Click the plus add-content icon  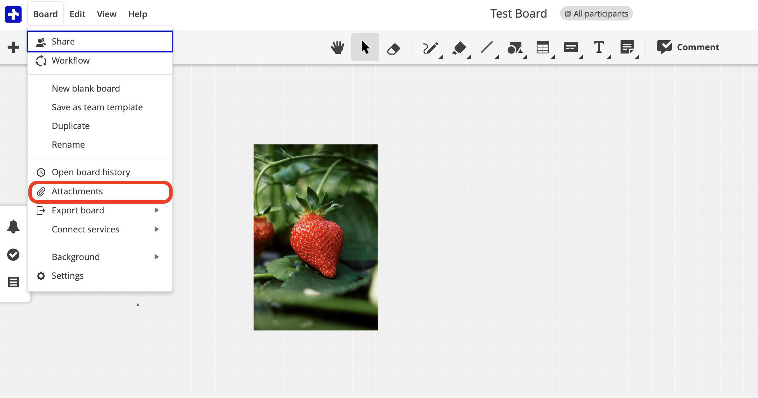pyautogui.click(x=13, y=47)
